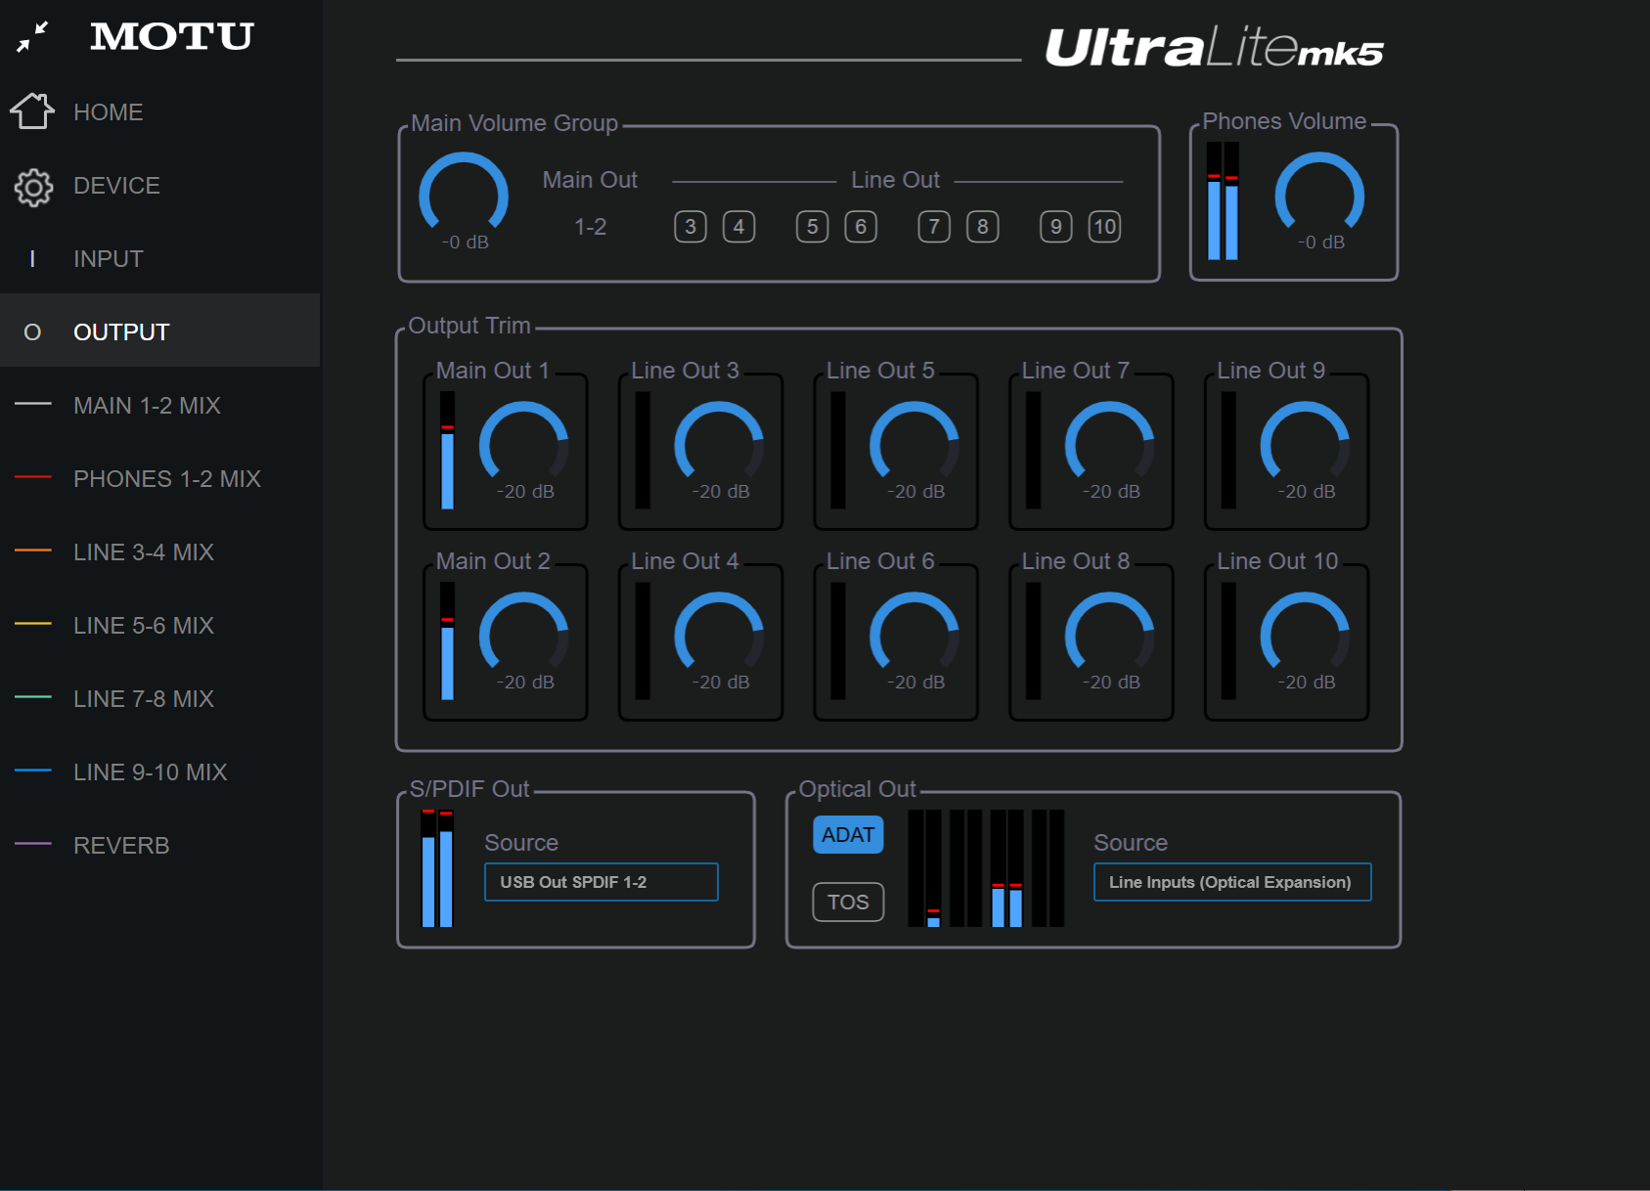Click the Output 'O' sidebar icon
1650x1191 pixels.
point(32,332)
